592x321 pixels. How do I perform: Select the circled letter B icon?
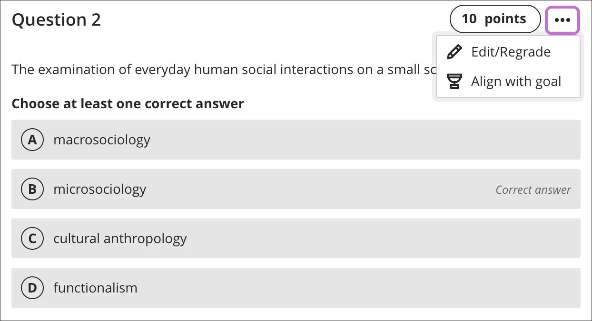point(32,189)
